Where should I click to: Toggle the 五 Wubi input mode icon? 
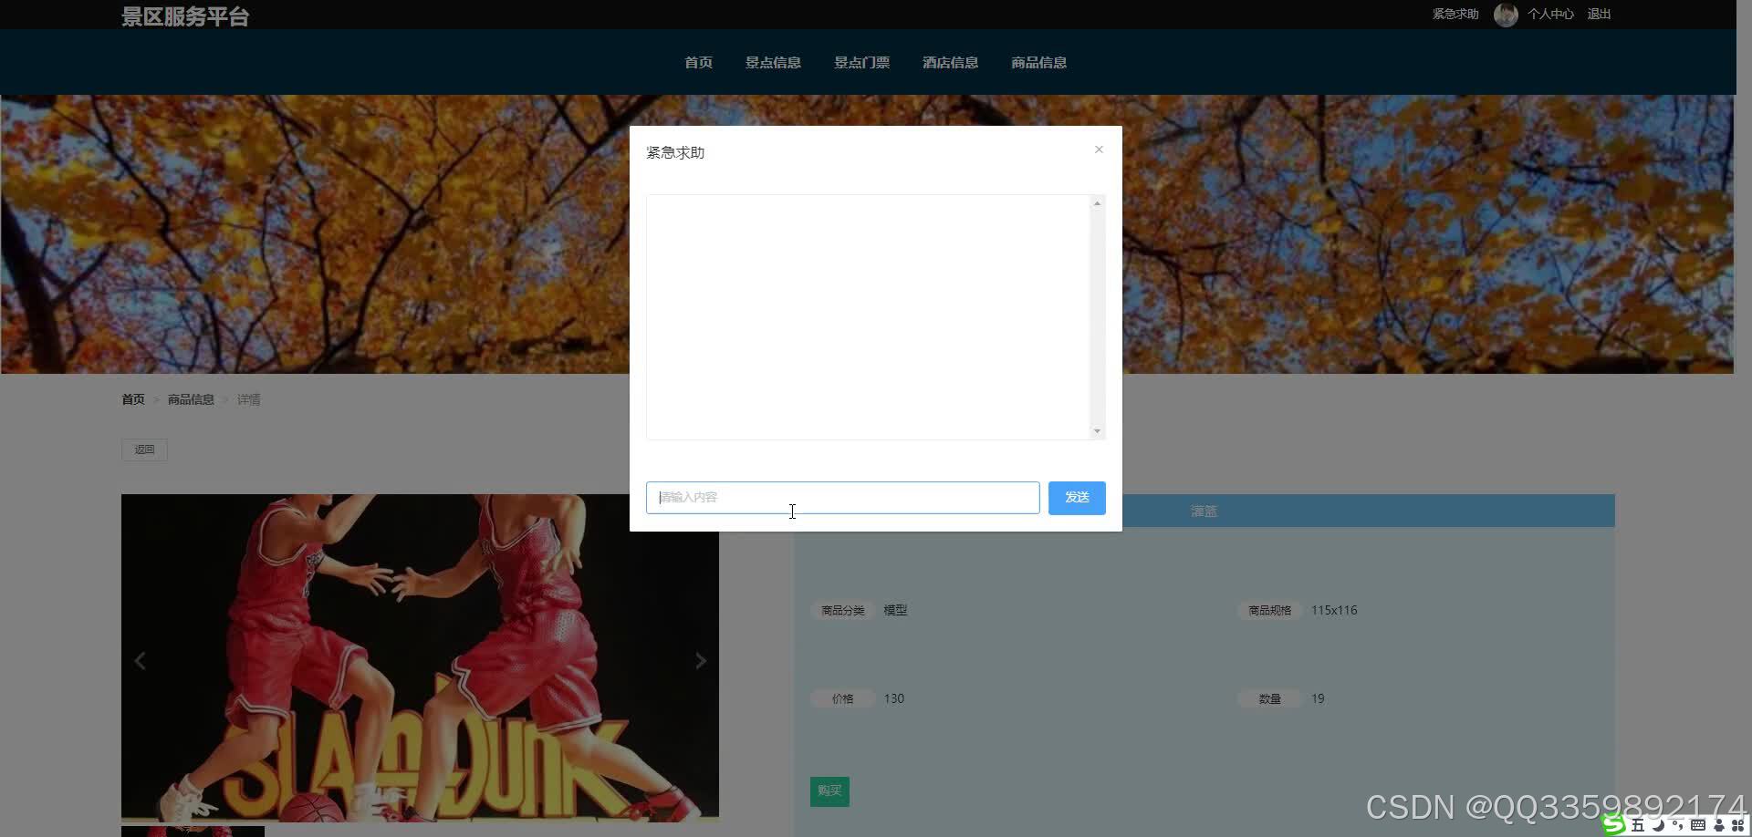point(1638,825)
